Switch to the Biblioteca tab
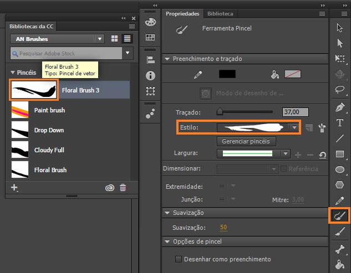351x273 pixels. click(x=220, y=14)
